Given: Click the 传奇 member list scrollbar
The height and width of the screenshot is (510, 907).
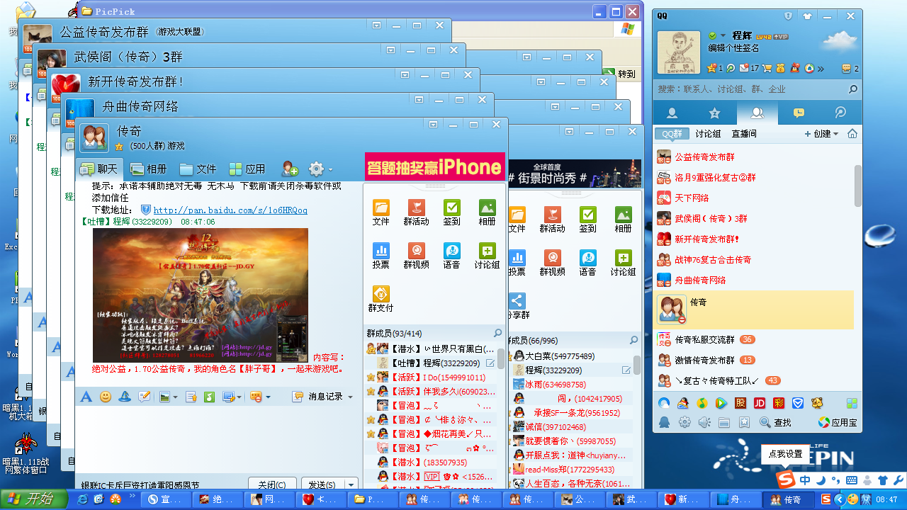Looking at the screenshot, I should pyautogui.click(x=501, y=357).
